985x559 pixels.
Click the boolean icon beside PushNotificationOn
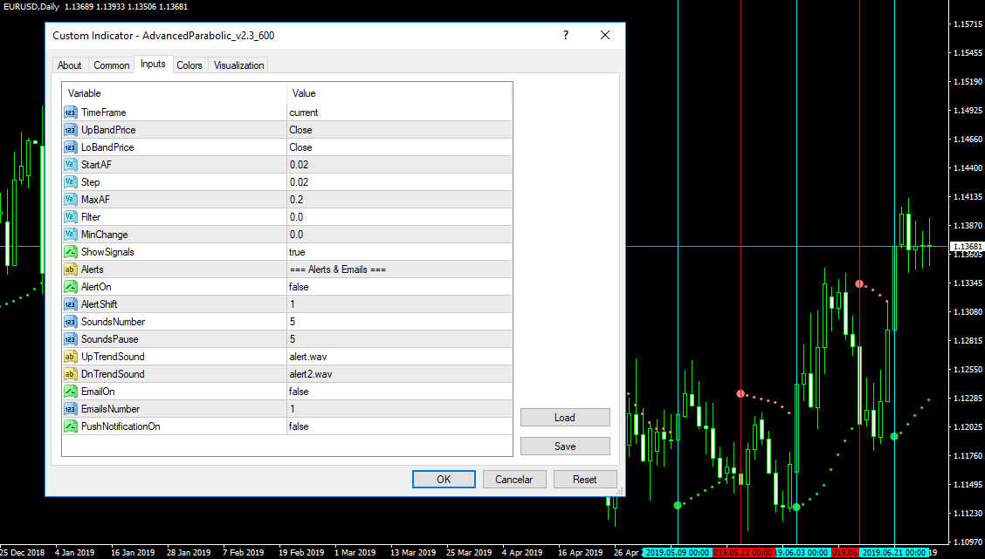pyautogui.click(x=71, y=426)
